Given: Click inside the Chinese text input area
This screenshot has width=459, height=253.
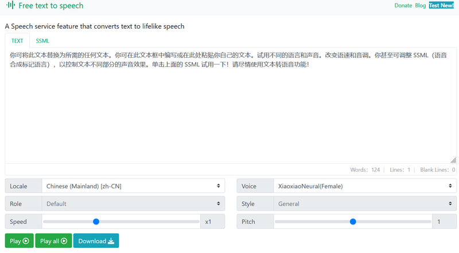Looking at the screenshot, I should click(229, 109).
